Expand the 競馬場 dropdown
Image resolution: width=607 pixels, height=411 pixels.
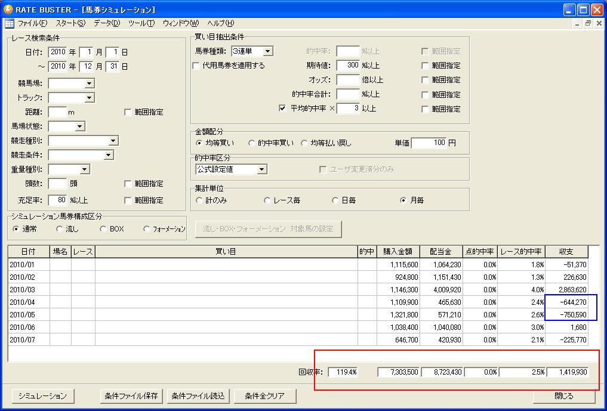(x=90, y=83)
